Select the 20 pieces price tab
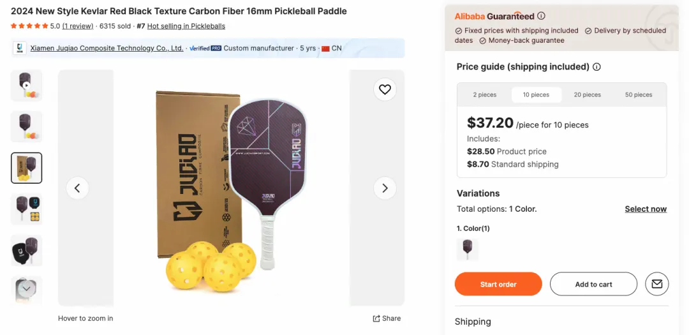The height and width of the screenshot is (335, 689). pyautogui.click(x=587, y=95)
